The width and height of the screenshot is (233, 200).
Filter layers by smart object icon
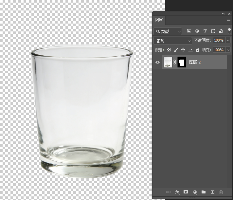(221, 31)
